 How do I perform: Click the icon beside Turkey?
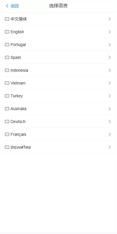pos(7,96)
